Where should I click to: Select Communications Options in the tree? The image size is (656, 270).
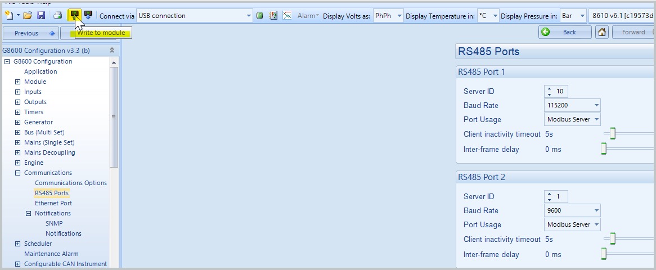click(70, 183)
